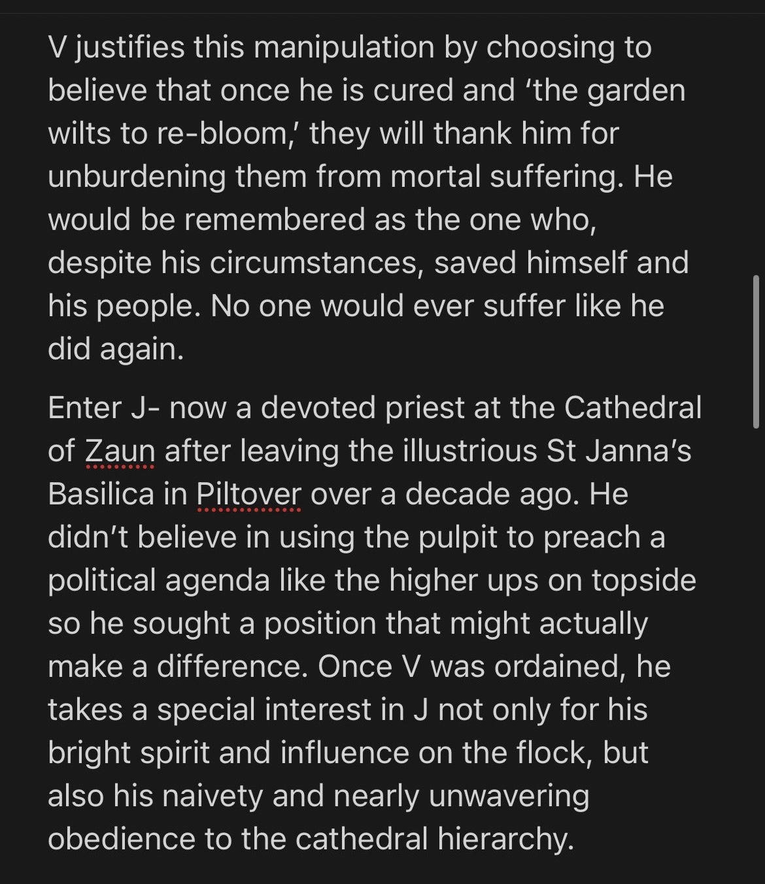The image size is (765, 884).
Task: Click the misspelled word Zaun
Action: click(120, 451)
